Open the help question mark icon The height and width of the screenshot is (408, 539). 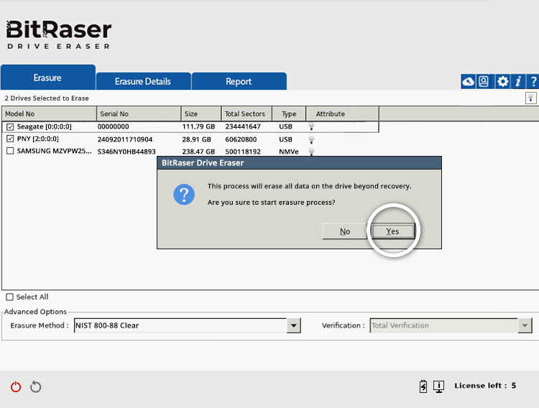pos(533,82)
